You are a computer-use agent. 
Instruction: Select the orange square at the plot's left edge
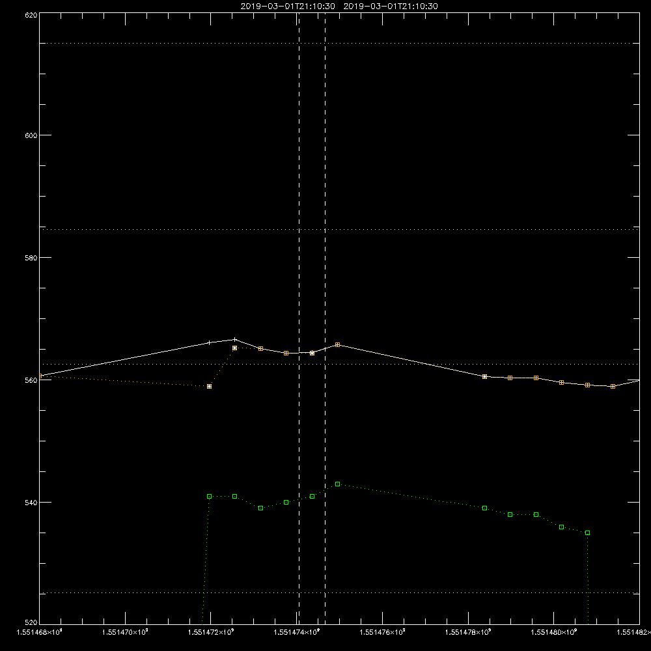pos(40,376)
